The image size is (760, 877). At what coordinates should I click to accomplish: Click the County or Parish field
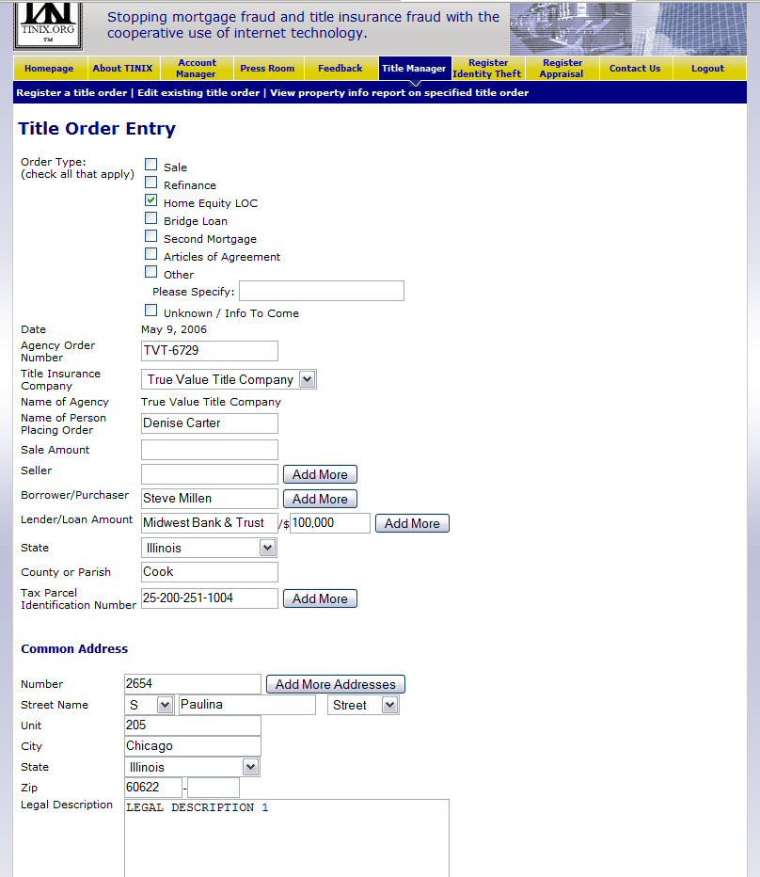pyautogui.click(x=210, y=571)
